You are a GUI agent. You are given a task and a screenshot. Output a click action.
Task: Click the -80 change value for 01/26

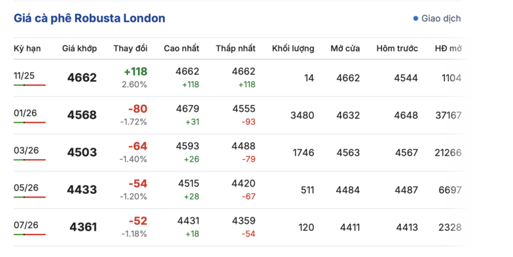pyautogui.click(x=137, y=109)
